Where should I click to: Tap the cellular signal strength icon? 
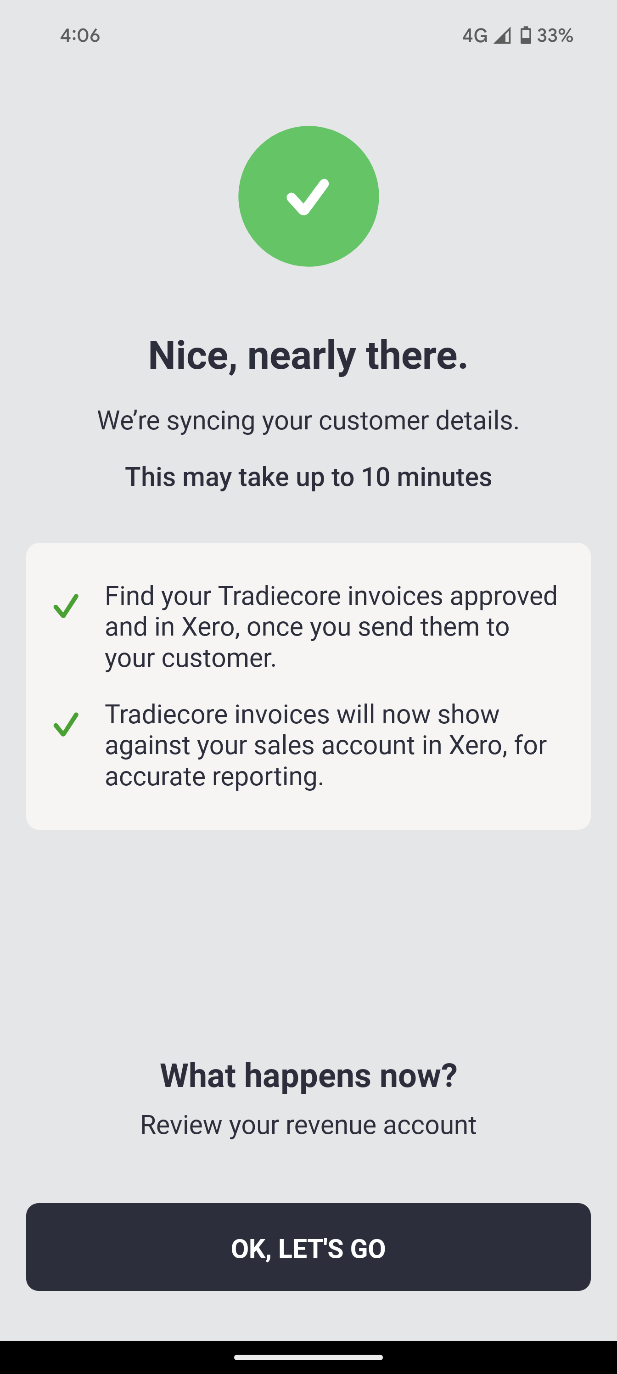502,35
